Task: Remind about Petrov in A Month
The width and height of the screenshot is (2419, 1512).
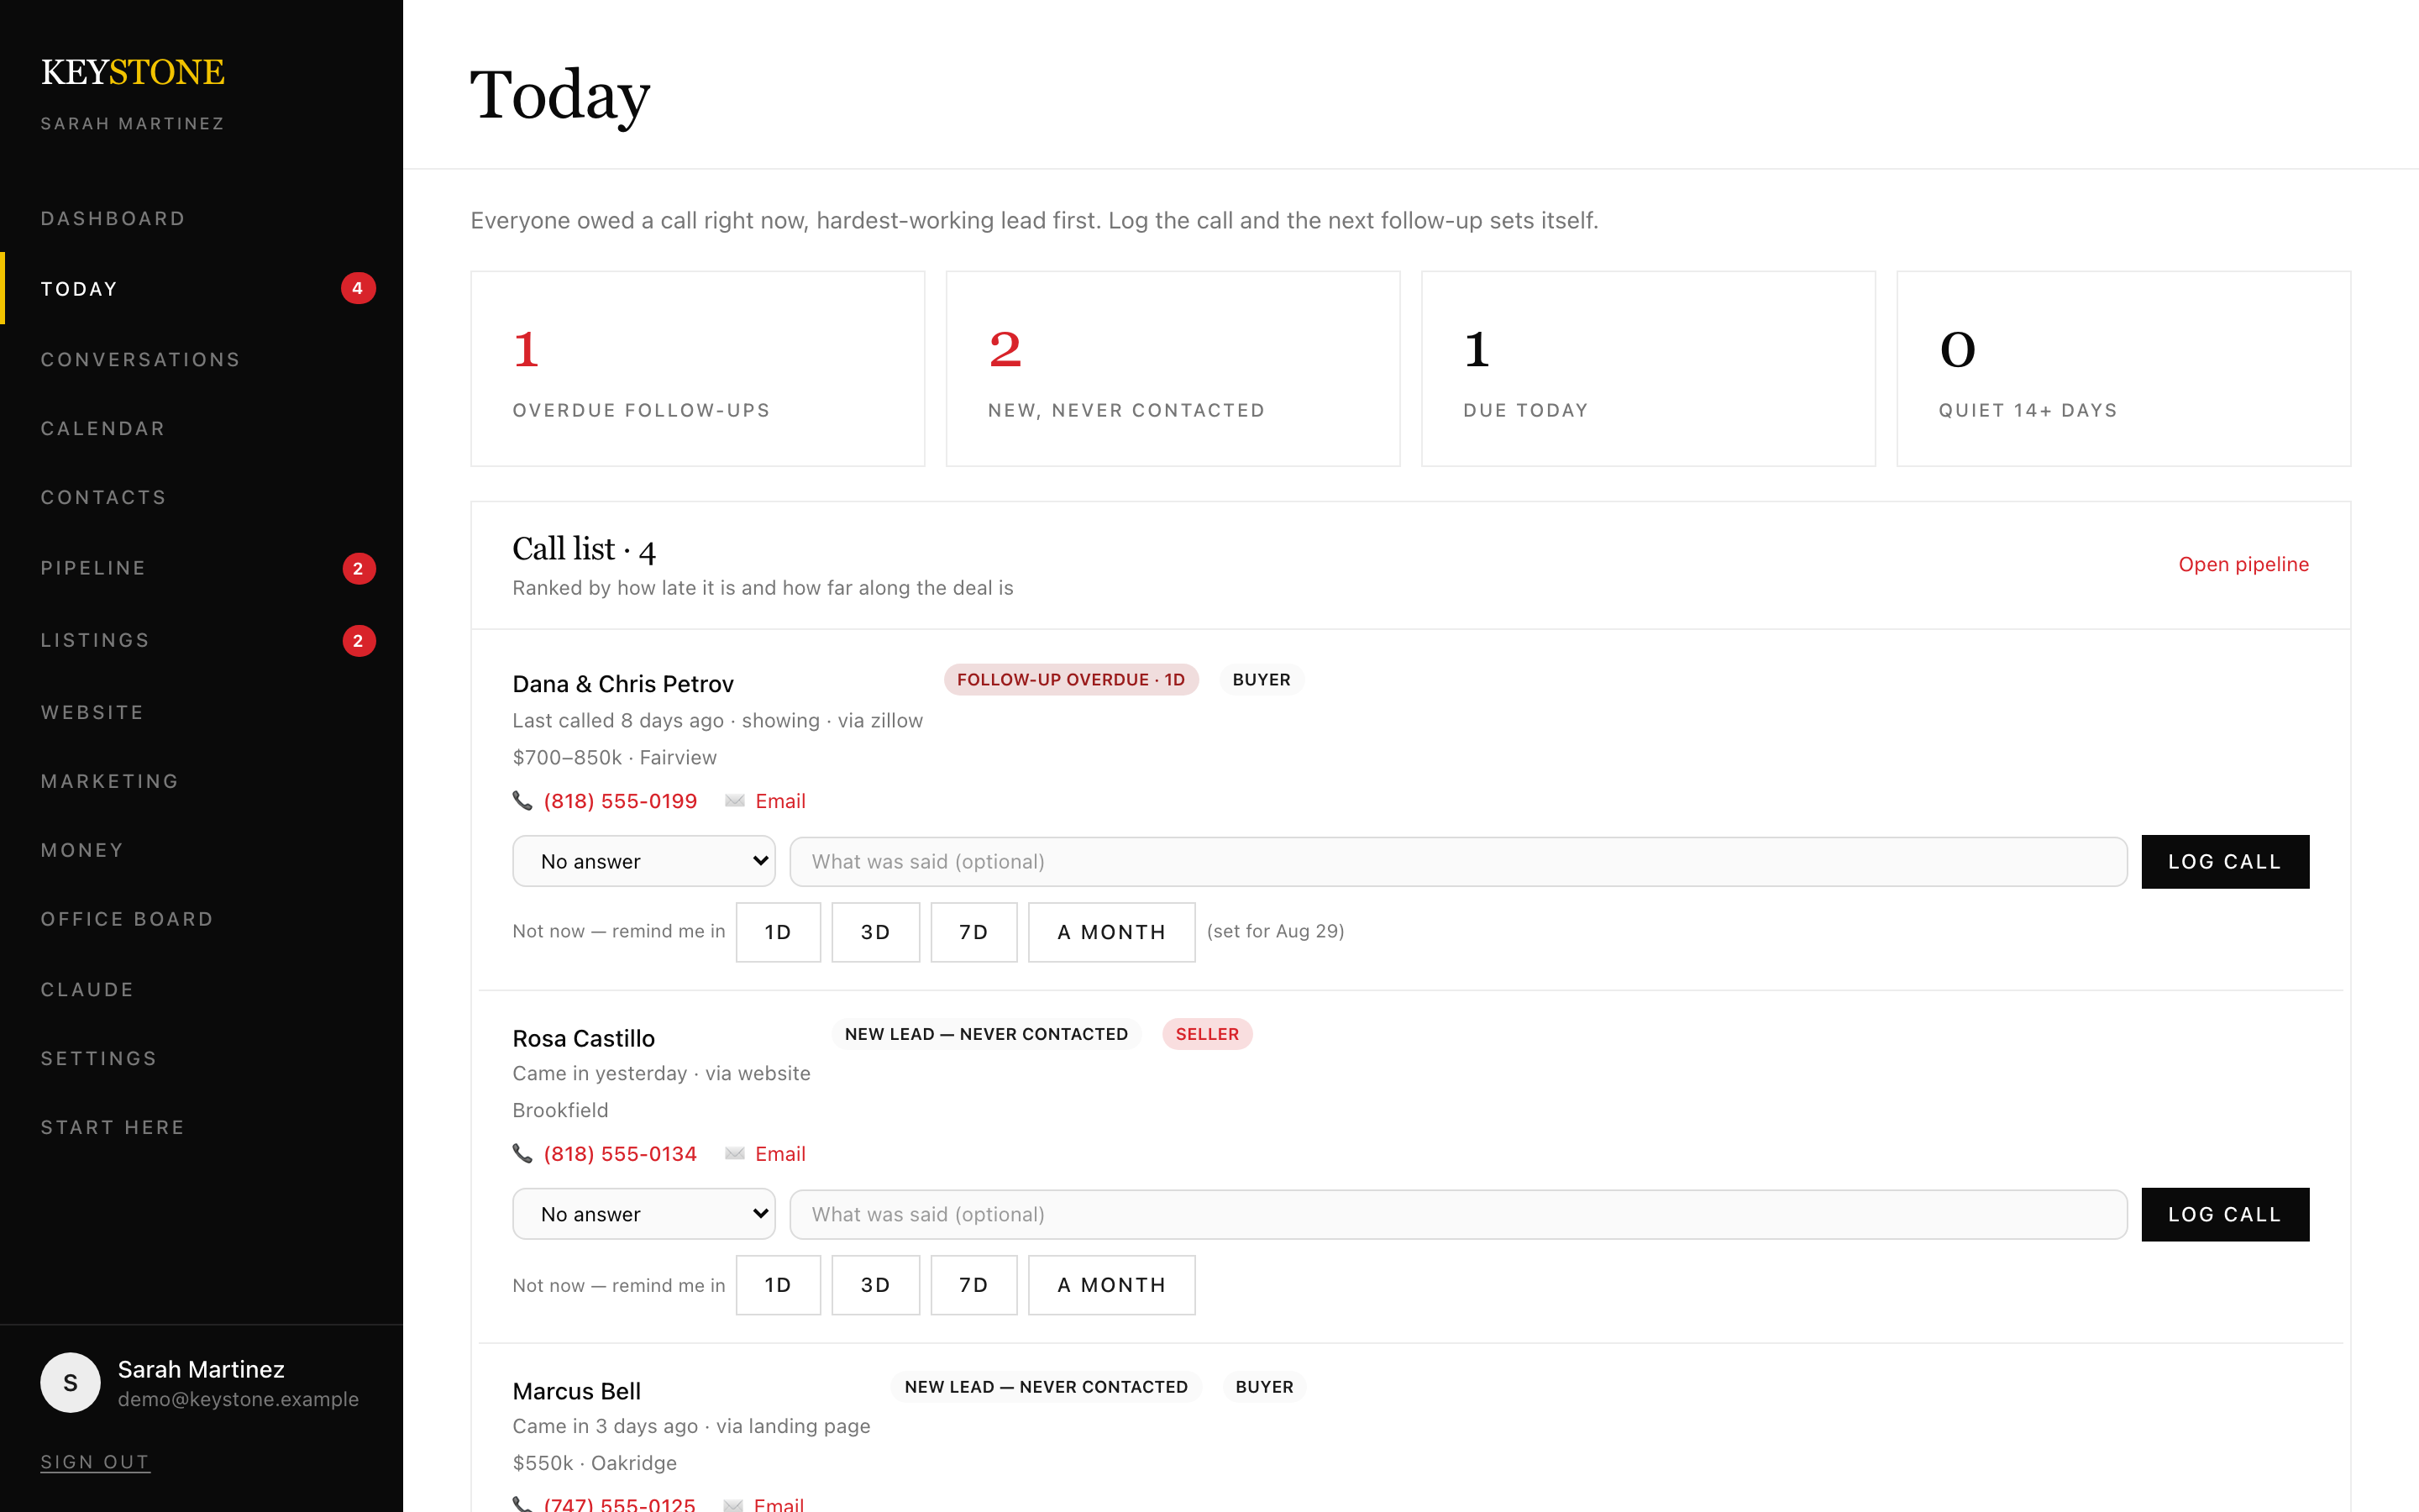Action: pos(1113,932)
